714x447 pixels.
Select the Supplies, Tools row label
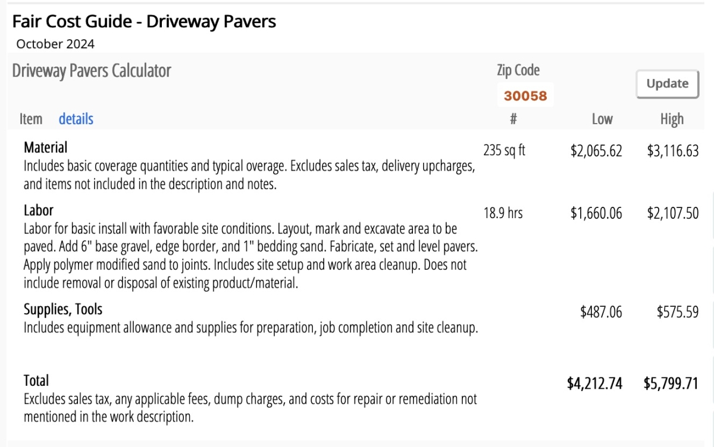point(63,309)
